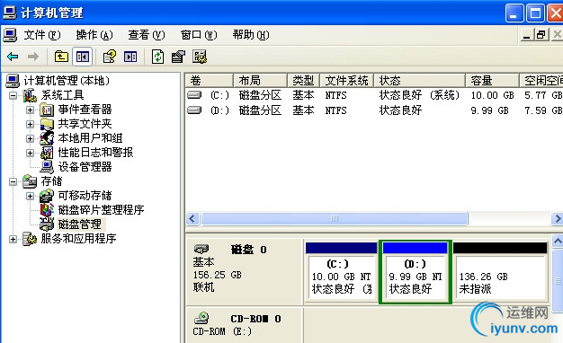Open the 操作(A) menu

tap(94, 35)
